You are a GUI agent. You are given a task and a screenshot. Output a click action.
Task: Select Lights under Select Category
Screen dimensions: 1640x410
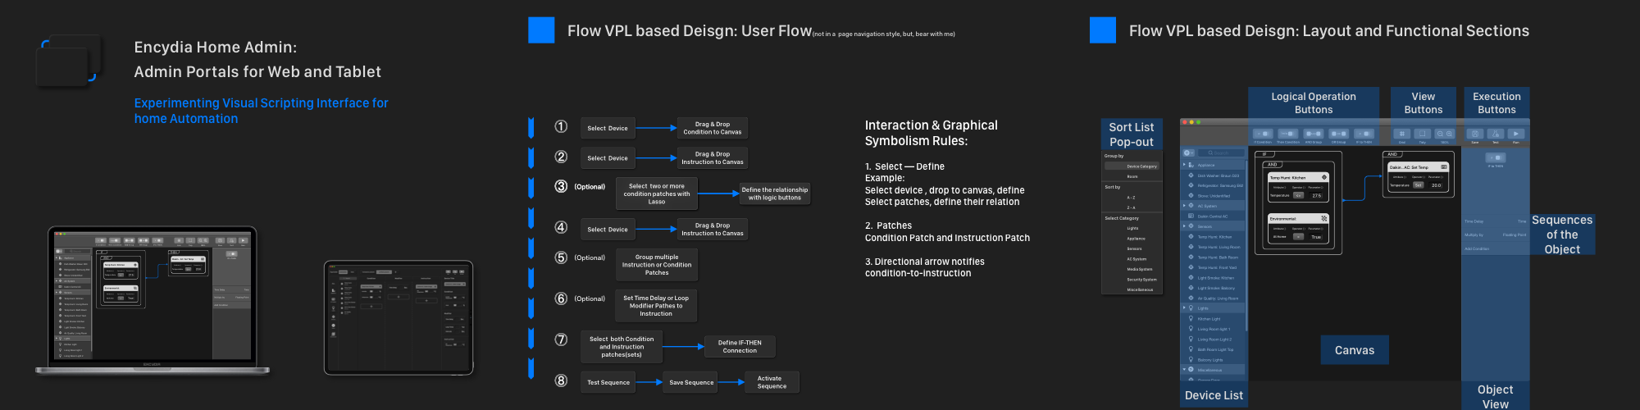pyautogui.click(x=1132, y=229)
